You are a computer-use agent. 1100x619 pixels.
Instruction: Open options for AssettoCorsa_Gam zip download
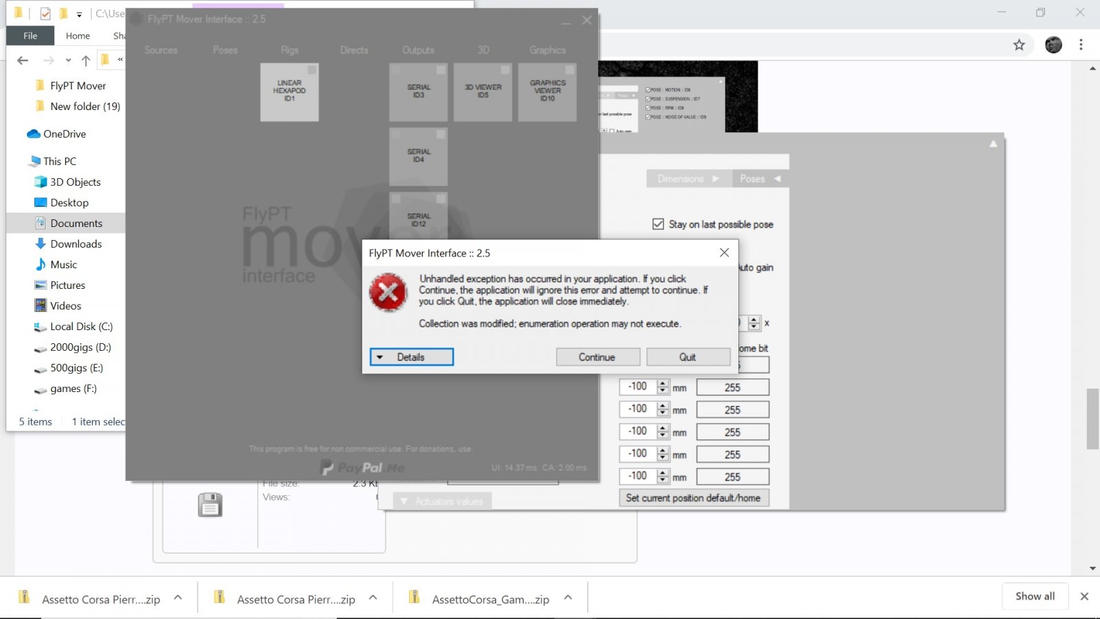[x=568, y=598]
